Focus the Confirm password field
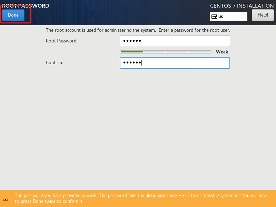This screenshot has width=276, height=207. [x=175, y=63]
